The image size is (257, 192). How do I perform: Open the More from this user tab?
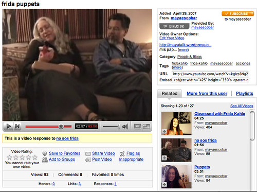(x=207, y=94)
